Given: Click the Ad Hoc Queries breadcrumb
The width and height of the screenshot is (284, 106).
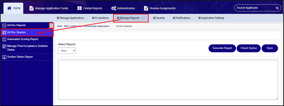Looking at the screenshot, I should pos(124,26).
